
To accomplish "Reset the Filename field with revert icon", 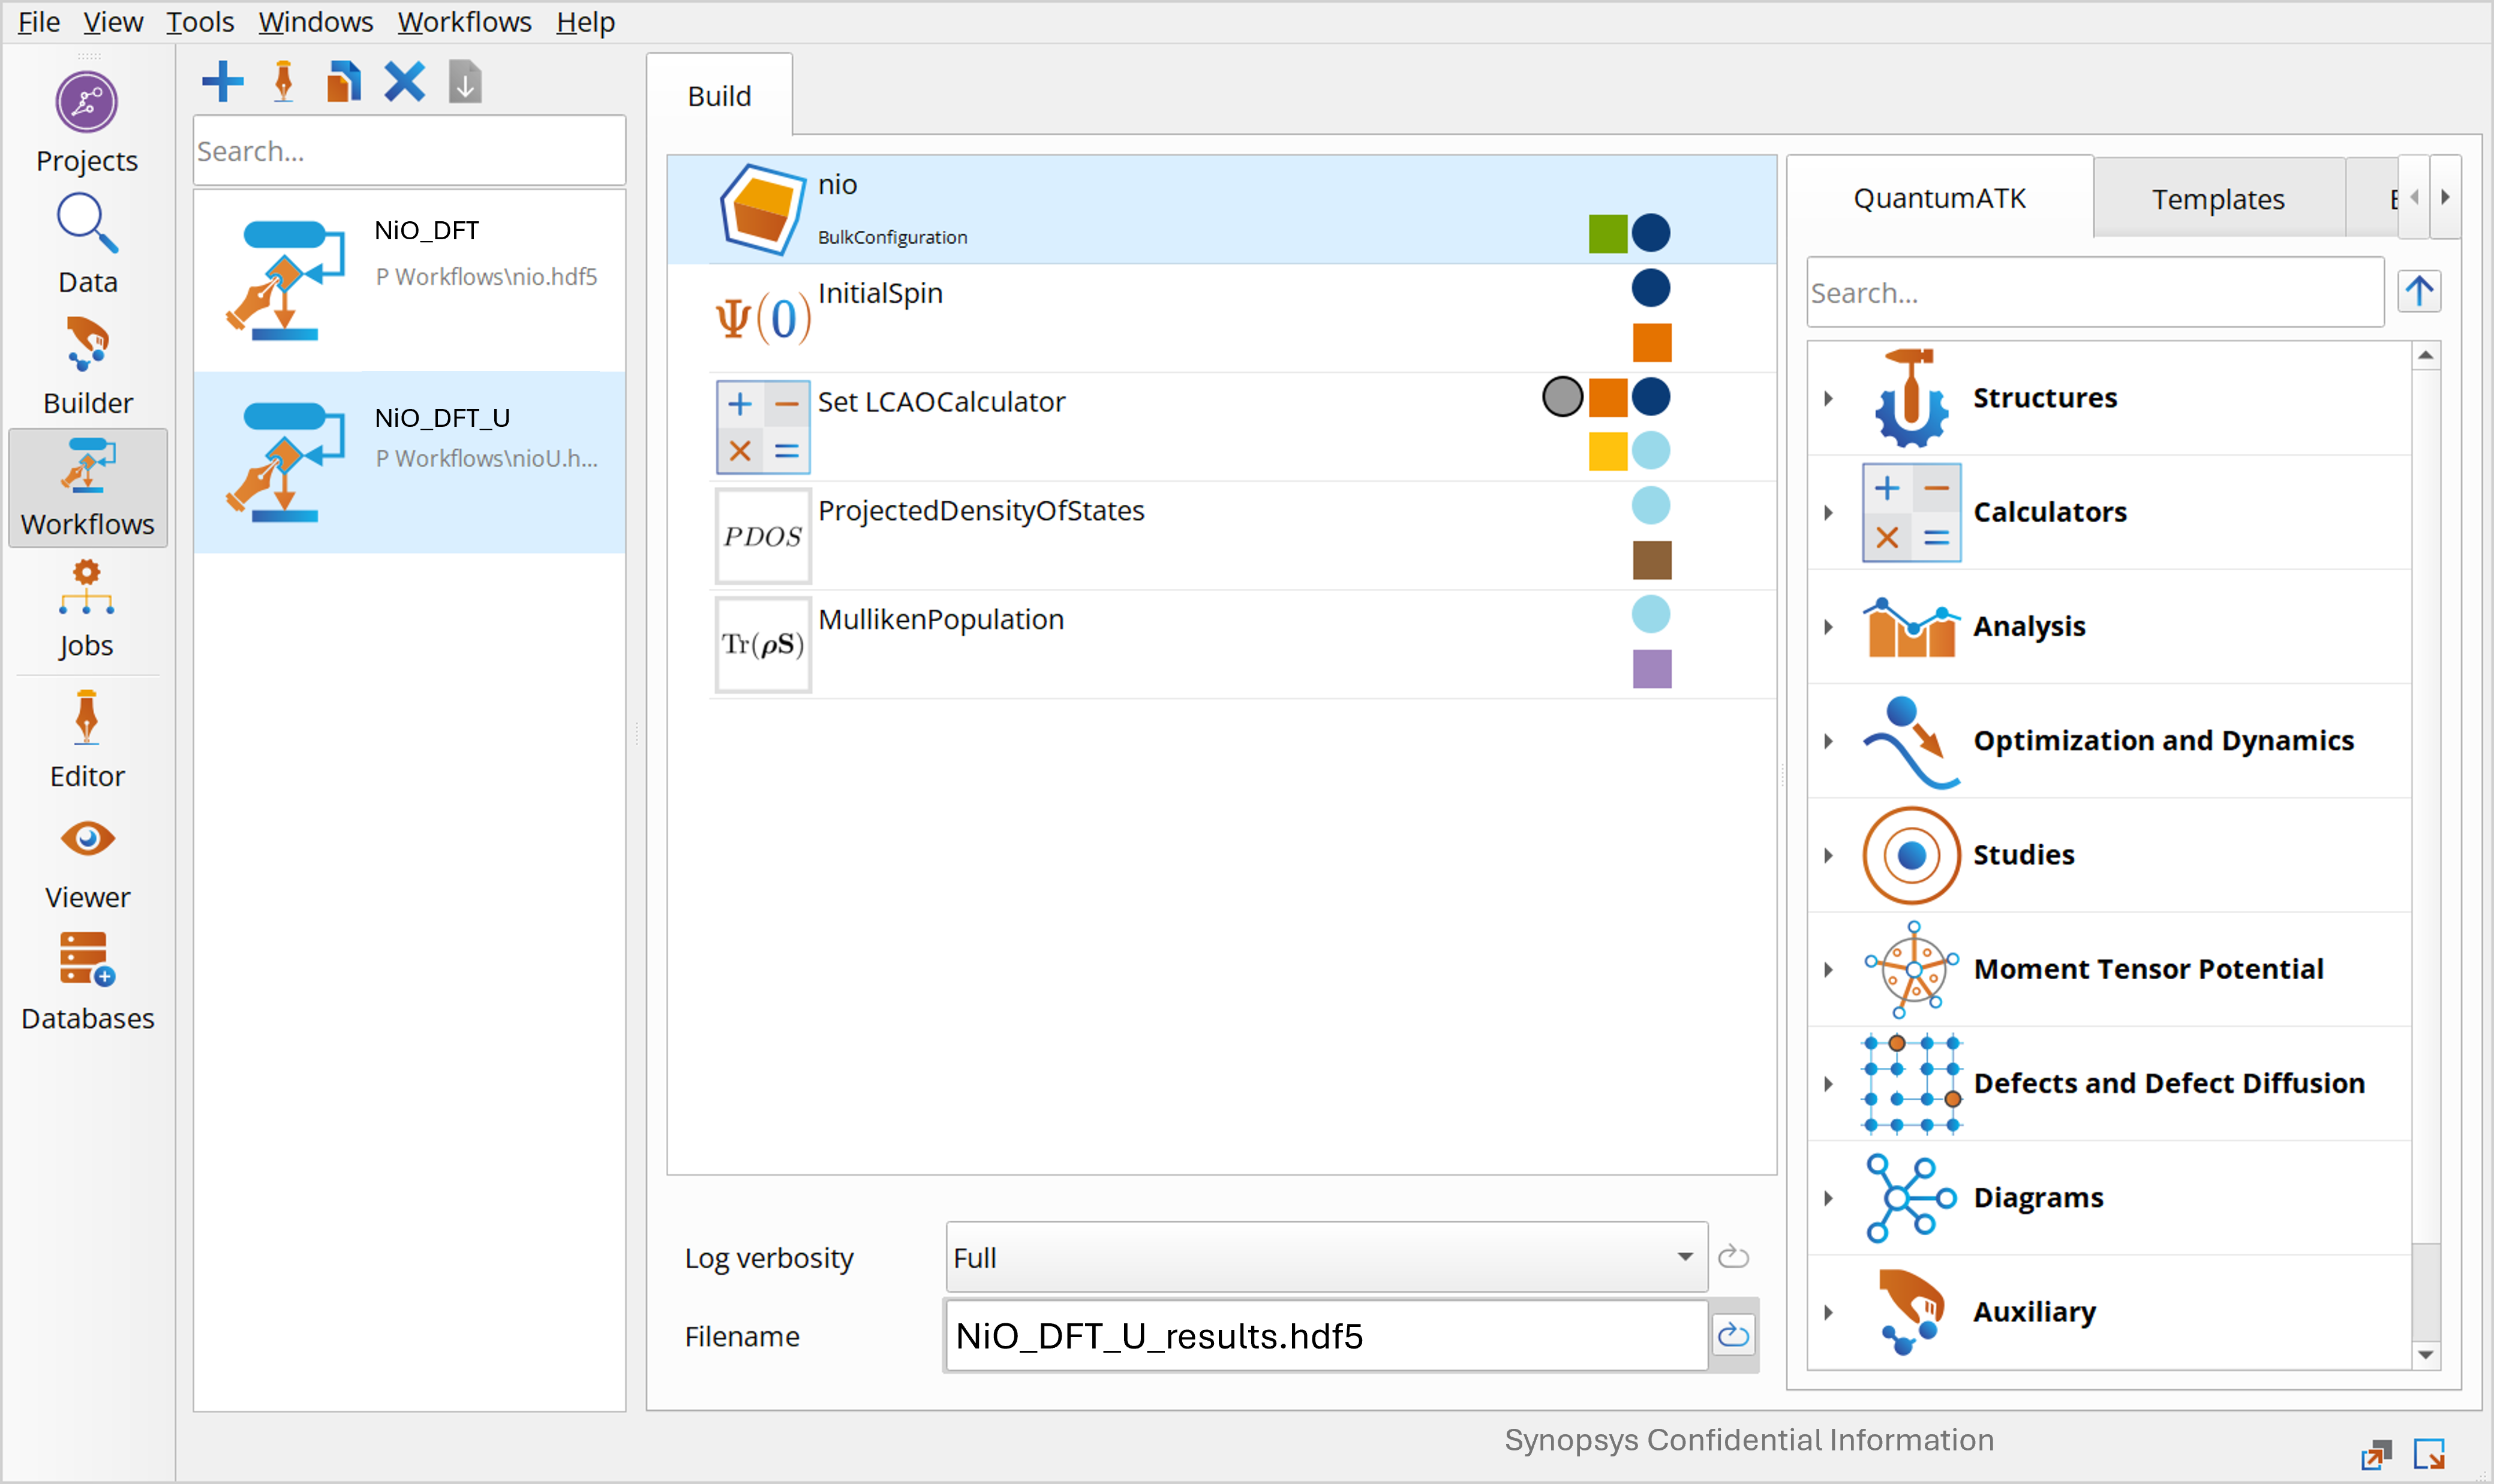I will (x=1733, y=1335).
